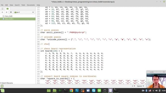Switch to active text editor window in taskbar

110,91
